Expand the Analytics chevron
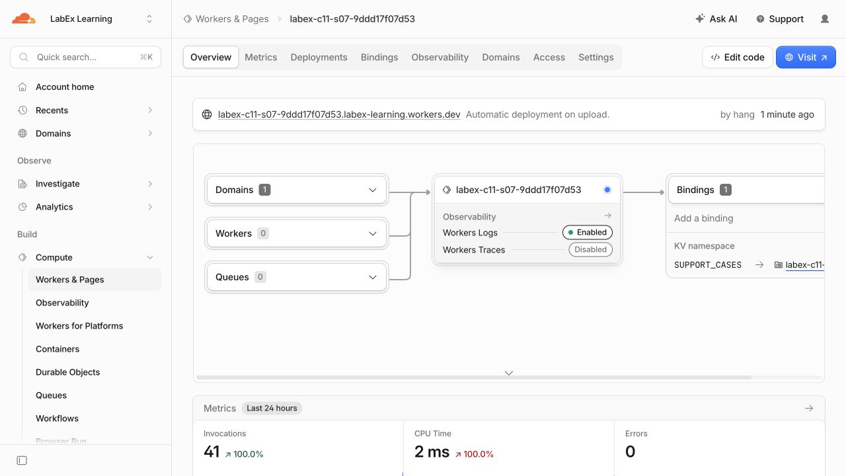Screen dimensions: 846x476 click(x=150, y=207)
